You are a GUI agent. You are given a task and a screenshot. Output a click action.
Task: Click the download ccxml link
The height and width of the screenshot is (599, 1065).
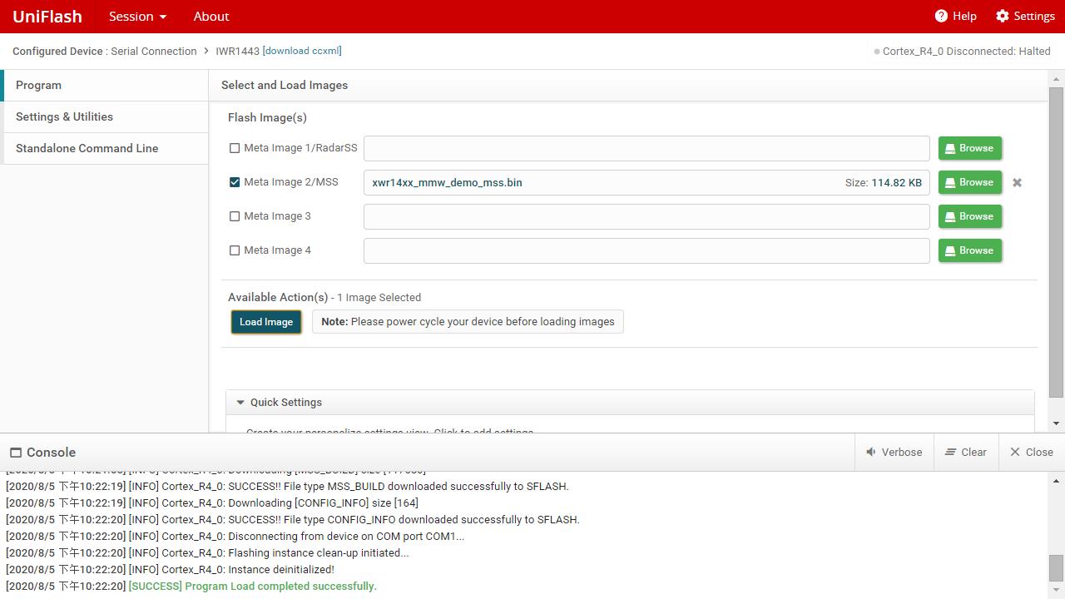click(302, 51)
